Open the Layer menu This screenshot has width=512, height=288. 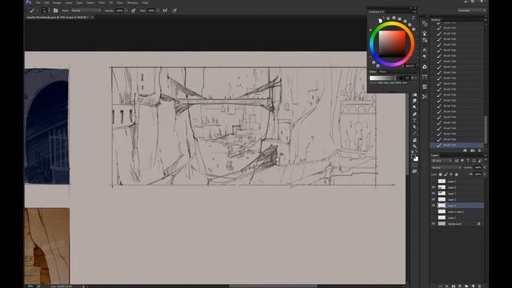(69, 2)
